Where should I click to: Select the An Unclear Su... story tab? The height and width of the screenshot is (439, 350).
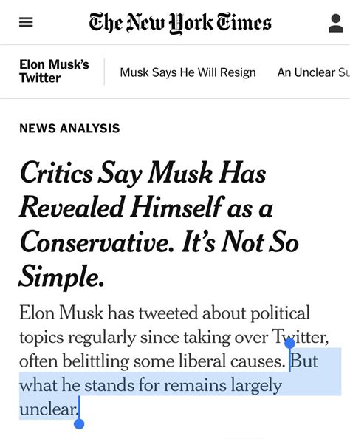click(313, 72)
